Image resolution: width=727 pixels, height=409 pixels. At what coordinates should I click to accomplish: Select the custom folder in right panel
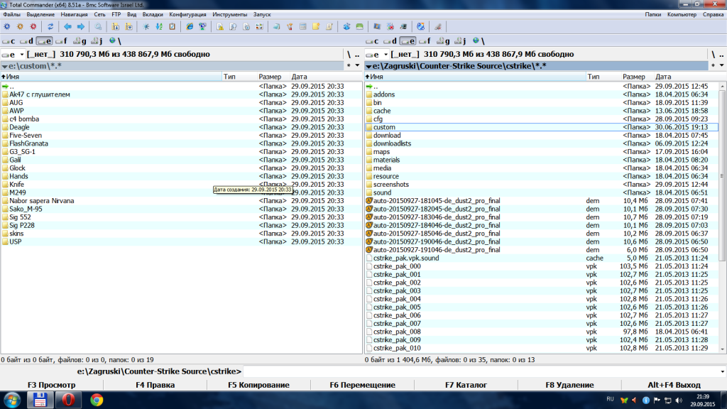tap(384, 127)
